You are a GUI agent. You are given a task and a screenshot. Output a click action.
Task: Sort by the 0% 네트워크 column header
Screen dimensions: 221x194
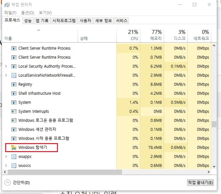[x=199, y=35]
